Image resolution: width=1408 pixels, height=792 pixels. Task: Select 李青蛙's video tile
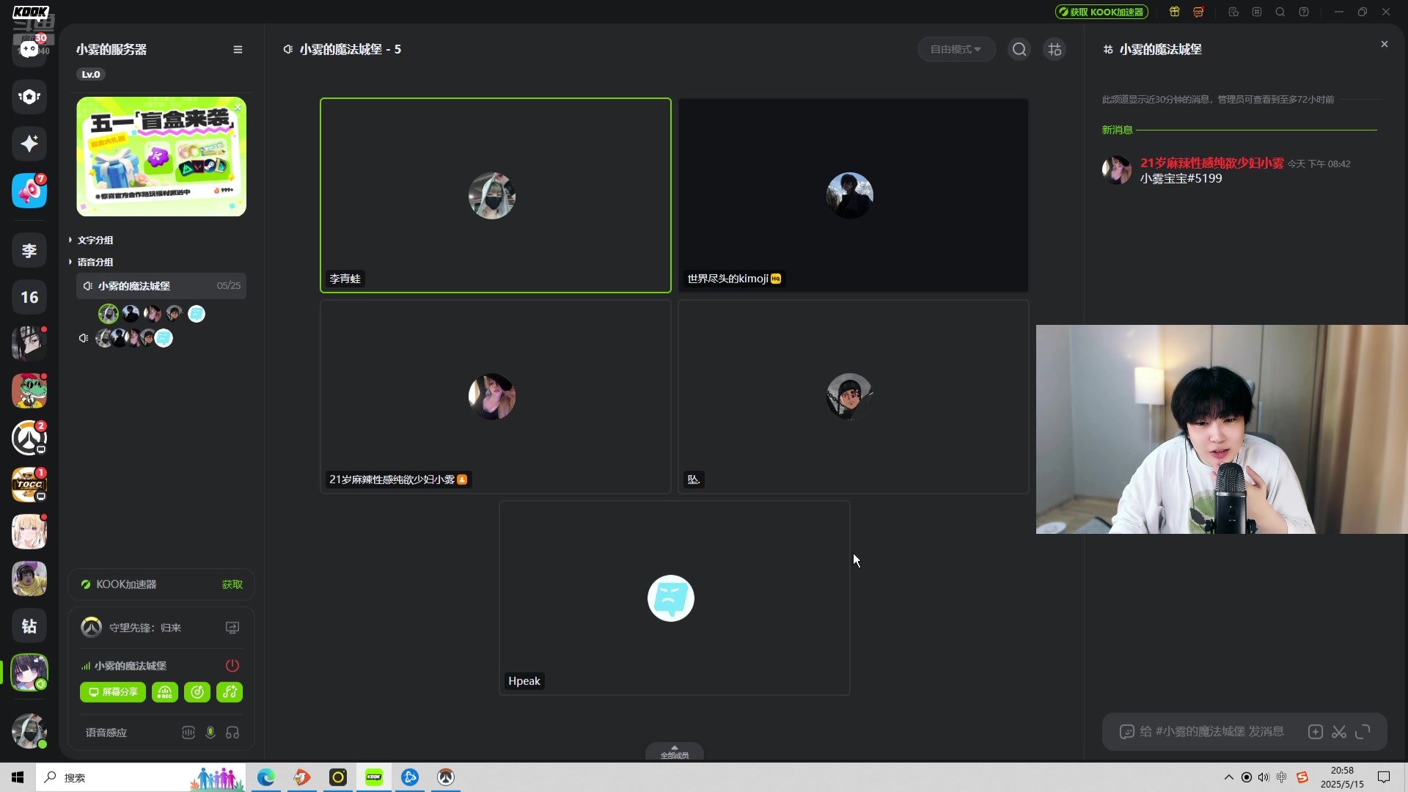point(496,195)
